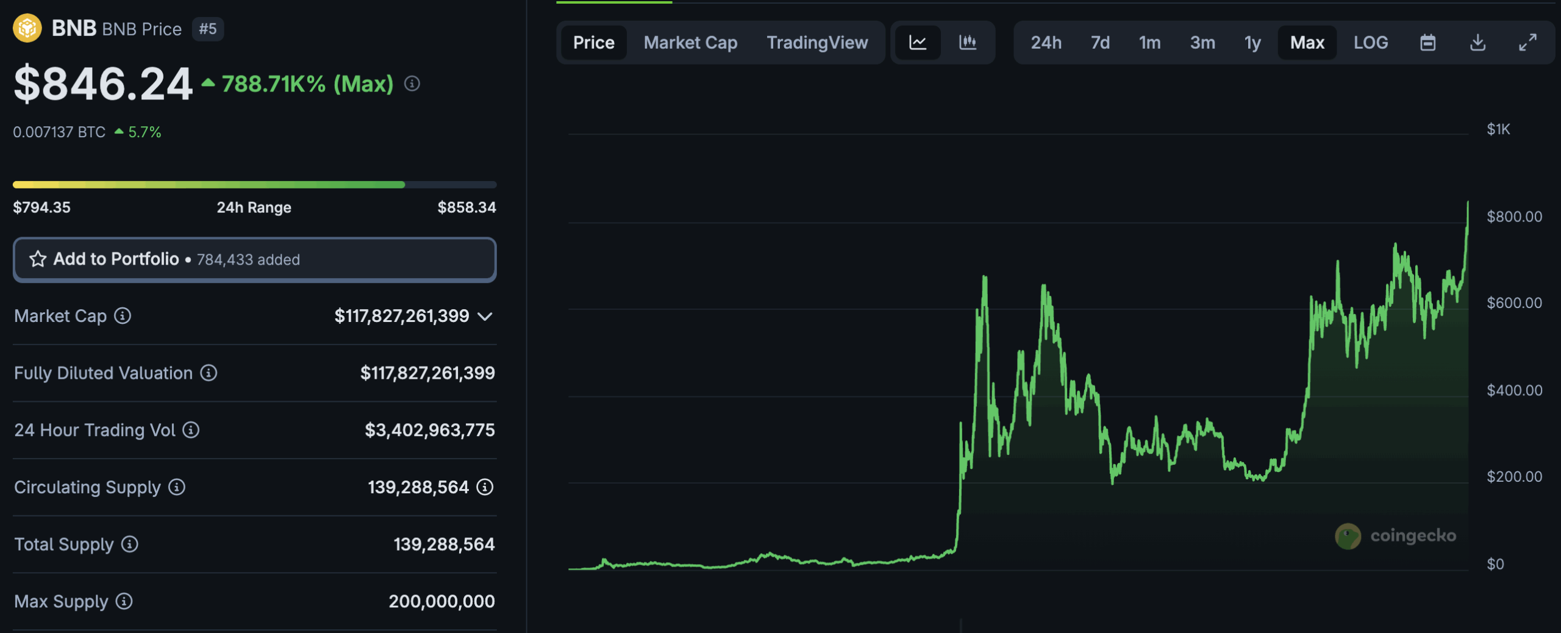Set chart range to 3m
1561x633 pixels.
(x=1202, y=43)
